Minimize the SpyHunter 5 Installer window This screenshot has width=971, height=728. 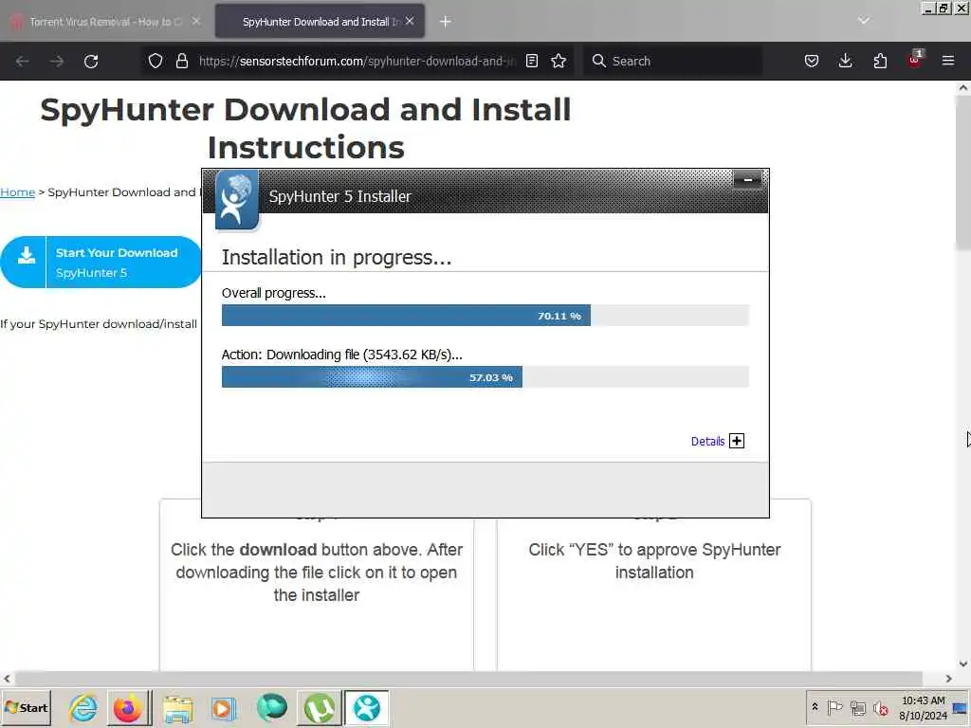click(x=747, y=180)
